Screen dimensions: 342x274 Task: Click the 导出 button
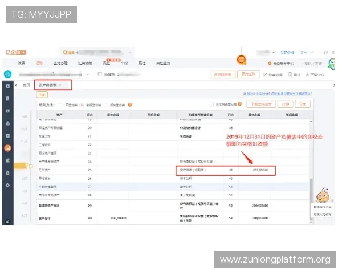(x=303, y=104)
